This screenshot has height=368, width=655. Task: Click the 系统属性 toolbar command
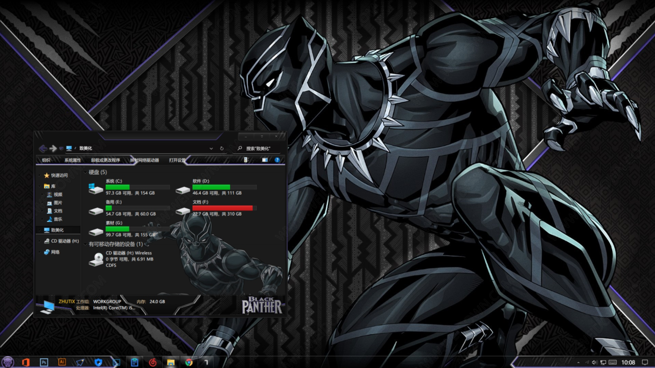tap(73, 160)
